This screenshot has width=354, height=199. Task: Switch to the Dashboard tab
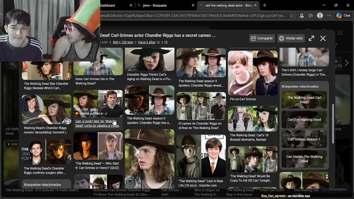pyautogui.click(x=116, y=5)
